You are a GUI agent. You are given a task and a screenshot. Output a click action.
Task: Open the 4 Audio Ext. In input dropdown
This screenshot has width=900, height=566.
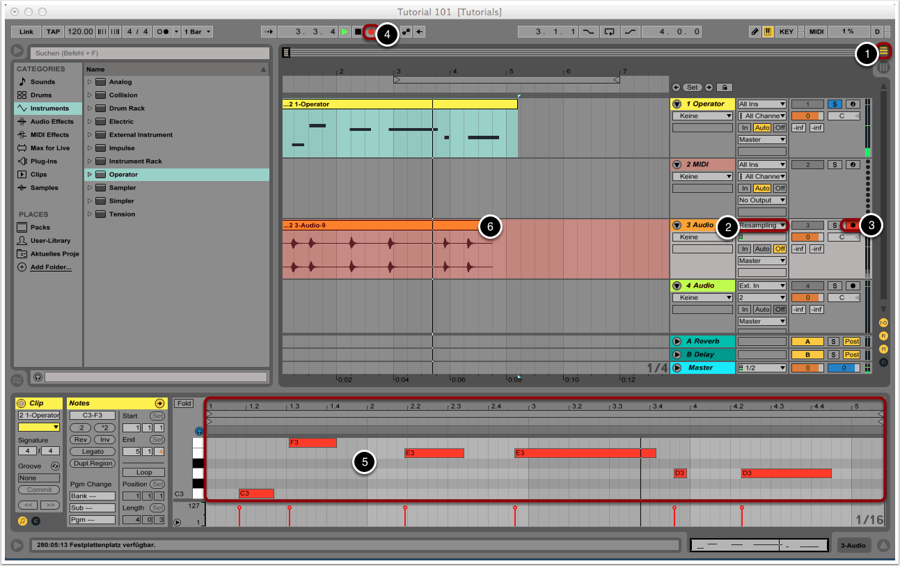[761, 286]
